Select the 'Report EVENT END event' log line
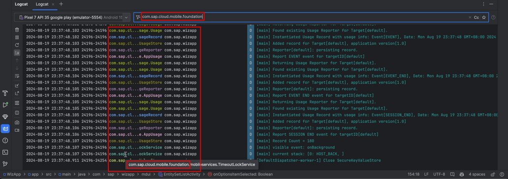508x179 pixels. (315, 95)
